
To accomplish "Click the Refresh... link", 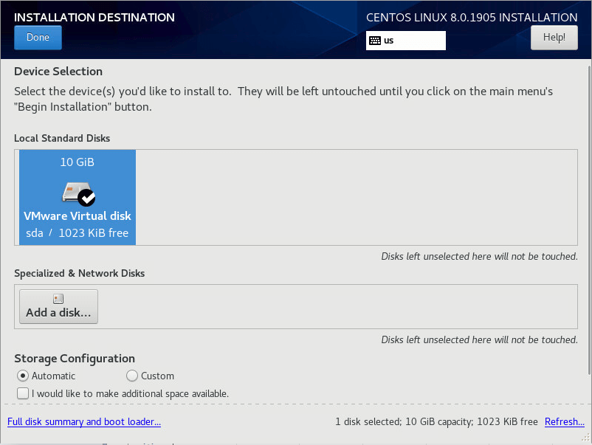I will (564, 422).
